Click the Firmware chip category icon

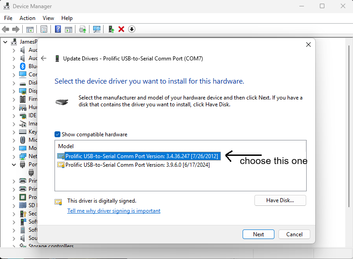pos(23,99)
